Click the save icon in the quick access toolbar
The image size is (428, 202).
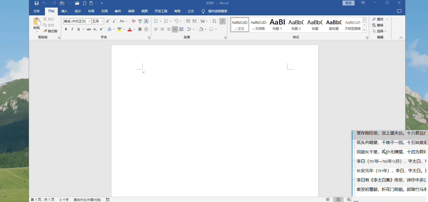[37, 3]
